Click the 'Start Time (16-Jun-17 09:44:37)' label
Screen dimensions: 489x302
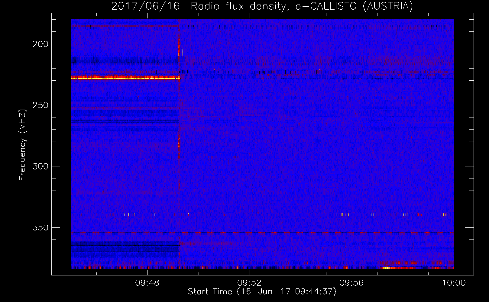click(x=262, y=292)
